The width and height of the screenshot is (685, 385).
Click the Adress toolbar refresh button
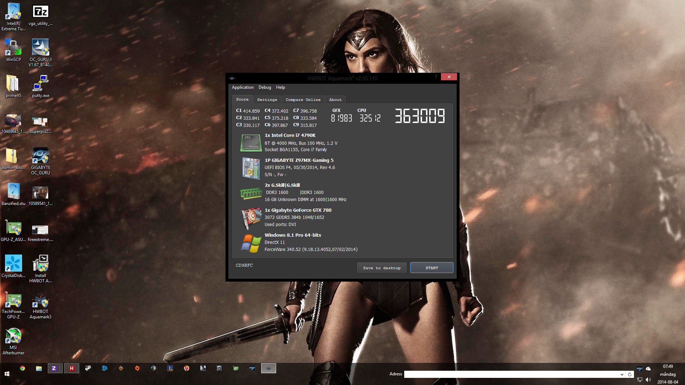[x=630, y=374]
